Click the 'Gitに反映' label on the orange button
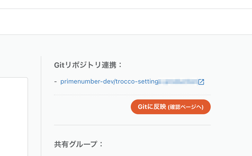252x156 pixels. click(152, 107)
